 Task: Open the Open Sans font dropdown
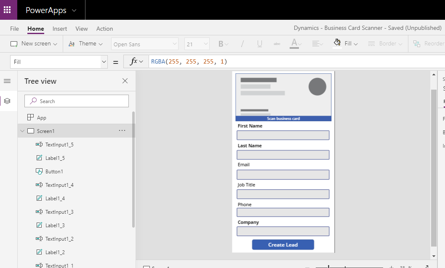click(x=144, y=43)
